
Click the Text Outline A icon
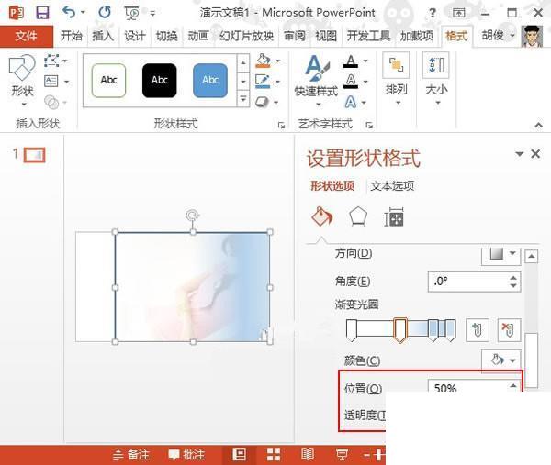tap(351, 82)
